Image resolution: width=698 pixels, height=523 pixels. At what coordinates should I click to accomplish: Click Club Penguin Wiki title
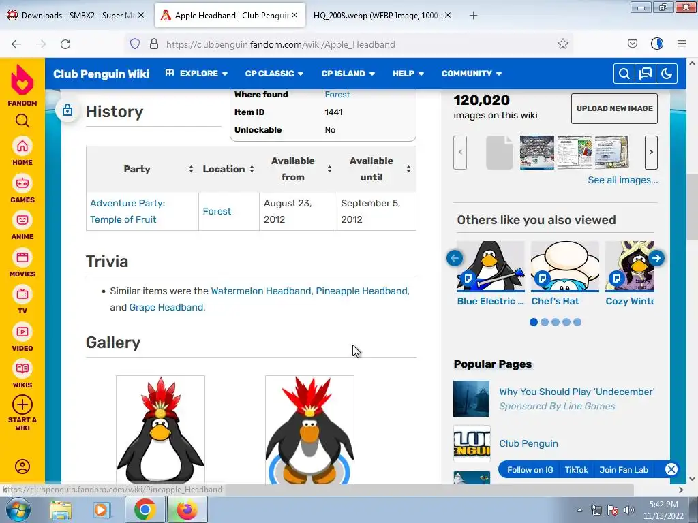click(102, 74)
